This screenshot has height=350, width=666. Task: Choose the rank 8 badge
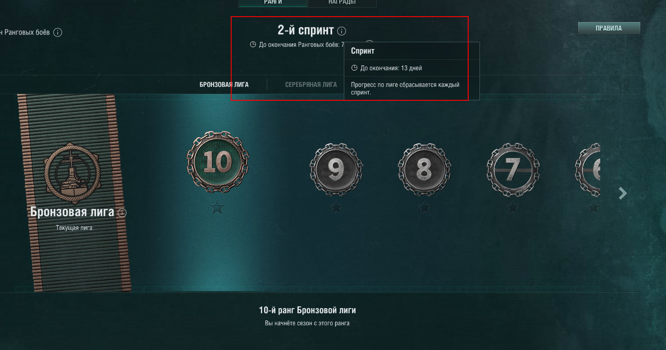(x=424, y=169)
